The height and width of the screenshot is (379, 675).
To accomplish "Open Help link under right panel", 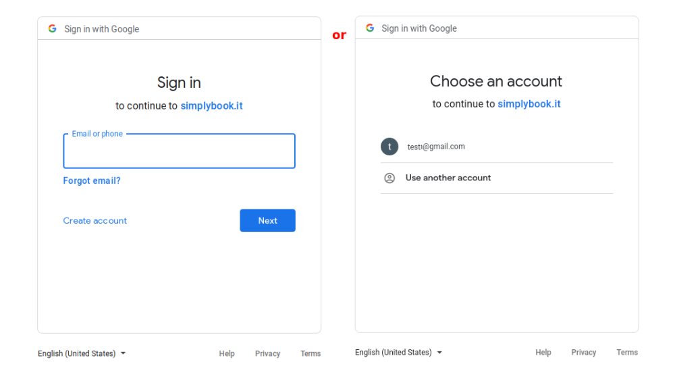I will [x=543, y=353].
